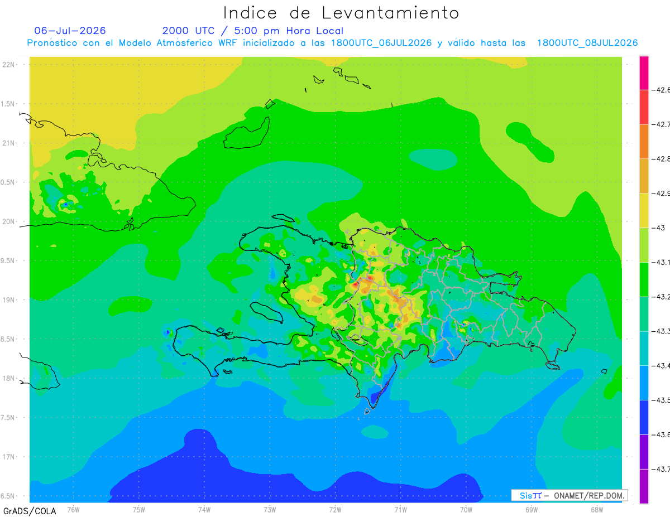Click the '-42.7' color bar value
The width and height of the screenshot is (670, 517).
pyautogui.click(x=661, y=124)
